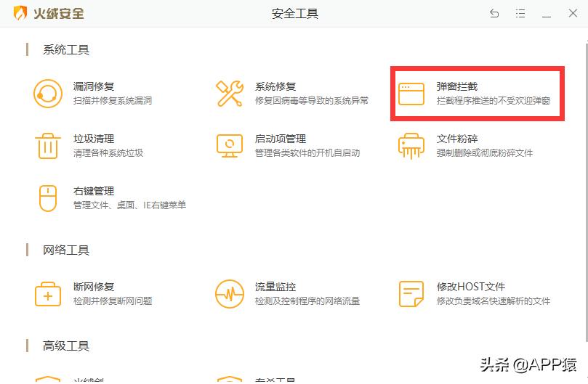Click the back arrow in title bar
This screenshot has width=588, height=384.
494,14
